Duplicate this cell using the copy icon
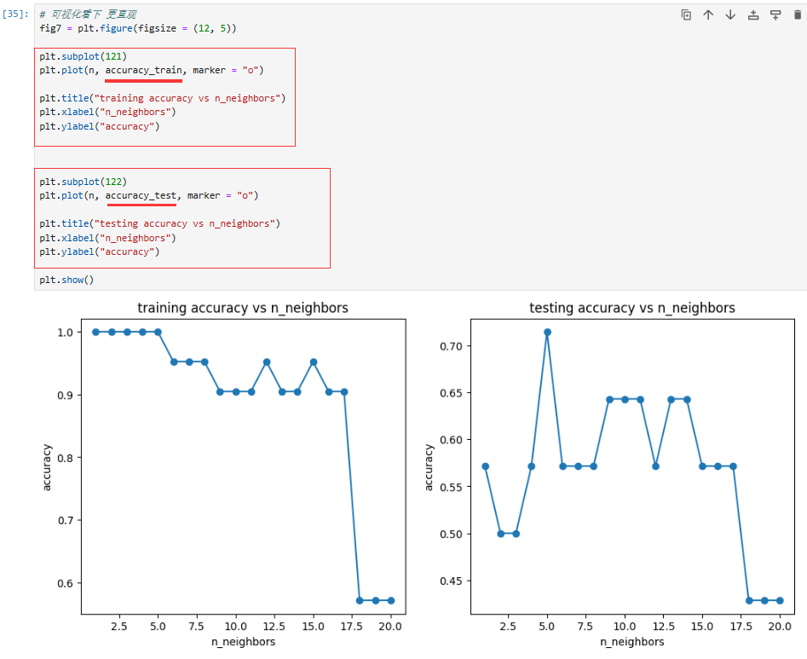Viewport: 807px width, 659px height. pyautogui.click(x=686, y=15)
